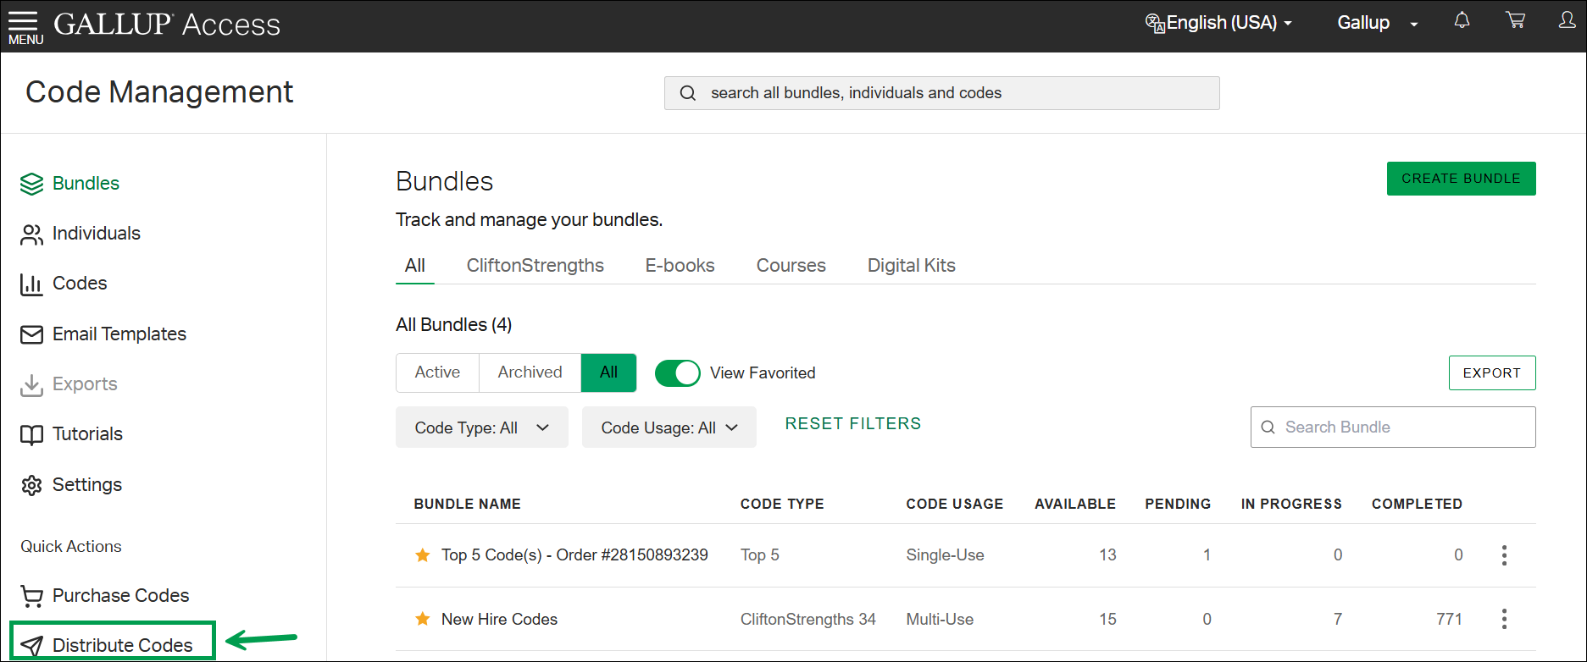Click the star on Top 5 Code(s) bundle
The height and width of the screenshot is (662, 1587).
click(x=422, y=555)
